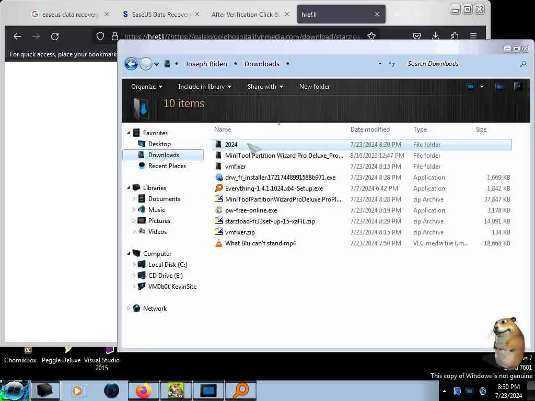
Task: Open the Organize menu
Action: click(147, 87)
